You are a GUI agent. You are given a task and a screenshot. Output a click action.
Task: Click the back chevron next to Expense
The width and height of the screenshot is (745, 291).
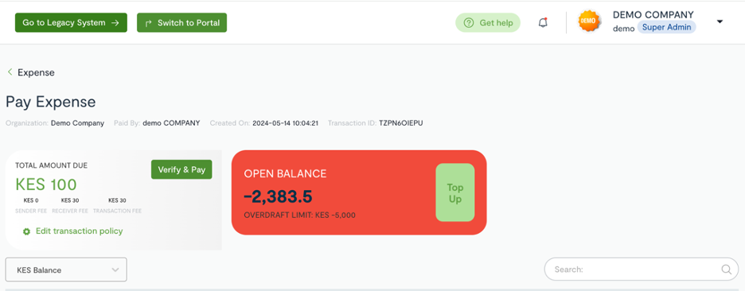(x=10, y=72)
